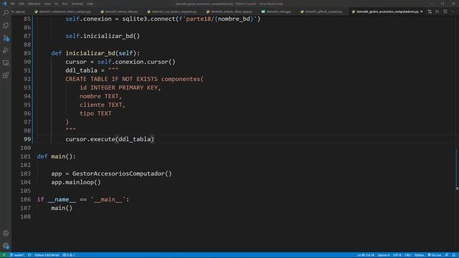Switch to demo43_uso_basico_requests.py tab

point(173,11)
